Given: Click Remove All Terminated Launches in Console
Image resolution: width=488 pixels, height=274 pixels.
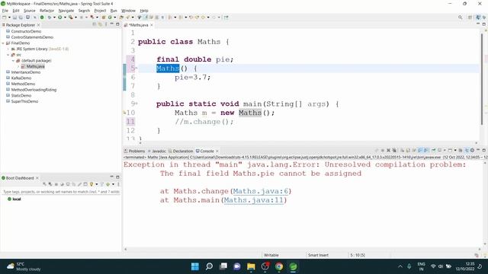Looking at the screenshot, I should point(394,151).
